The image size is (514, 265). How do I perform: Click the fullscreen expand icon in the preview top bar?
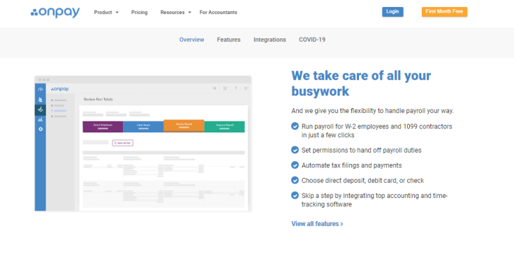225,88
